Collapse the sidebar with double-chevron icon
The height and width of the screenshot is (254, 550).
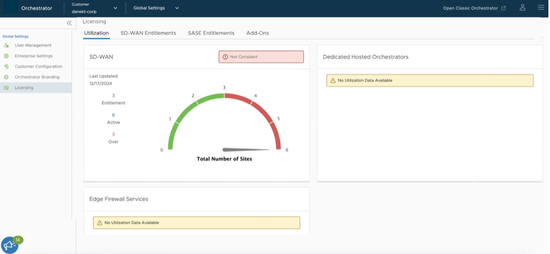click(x=69, y=23)
